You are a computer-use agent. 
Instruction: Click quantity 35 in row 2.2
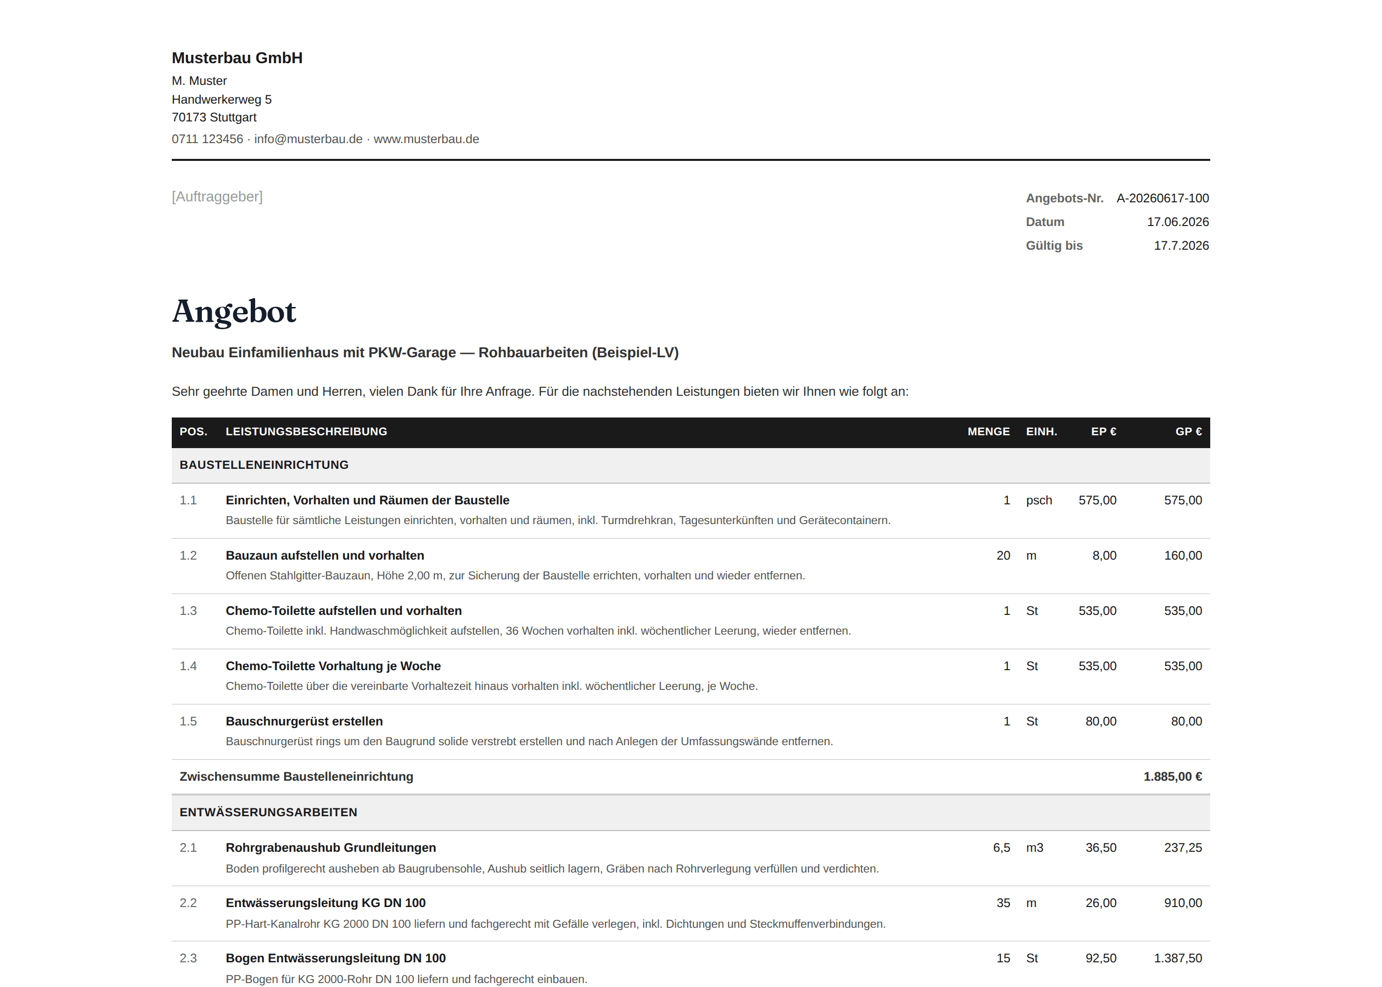pos(1003,903)
